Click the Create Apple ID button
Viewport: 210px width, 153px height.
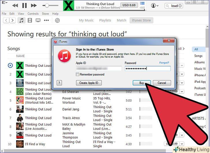click(89, 83)
